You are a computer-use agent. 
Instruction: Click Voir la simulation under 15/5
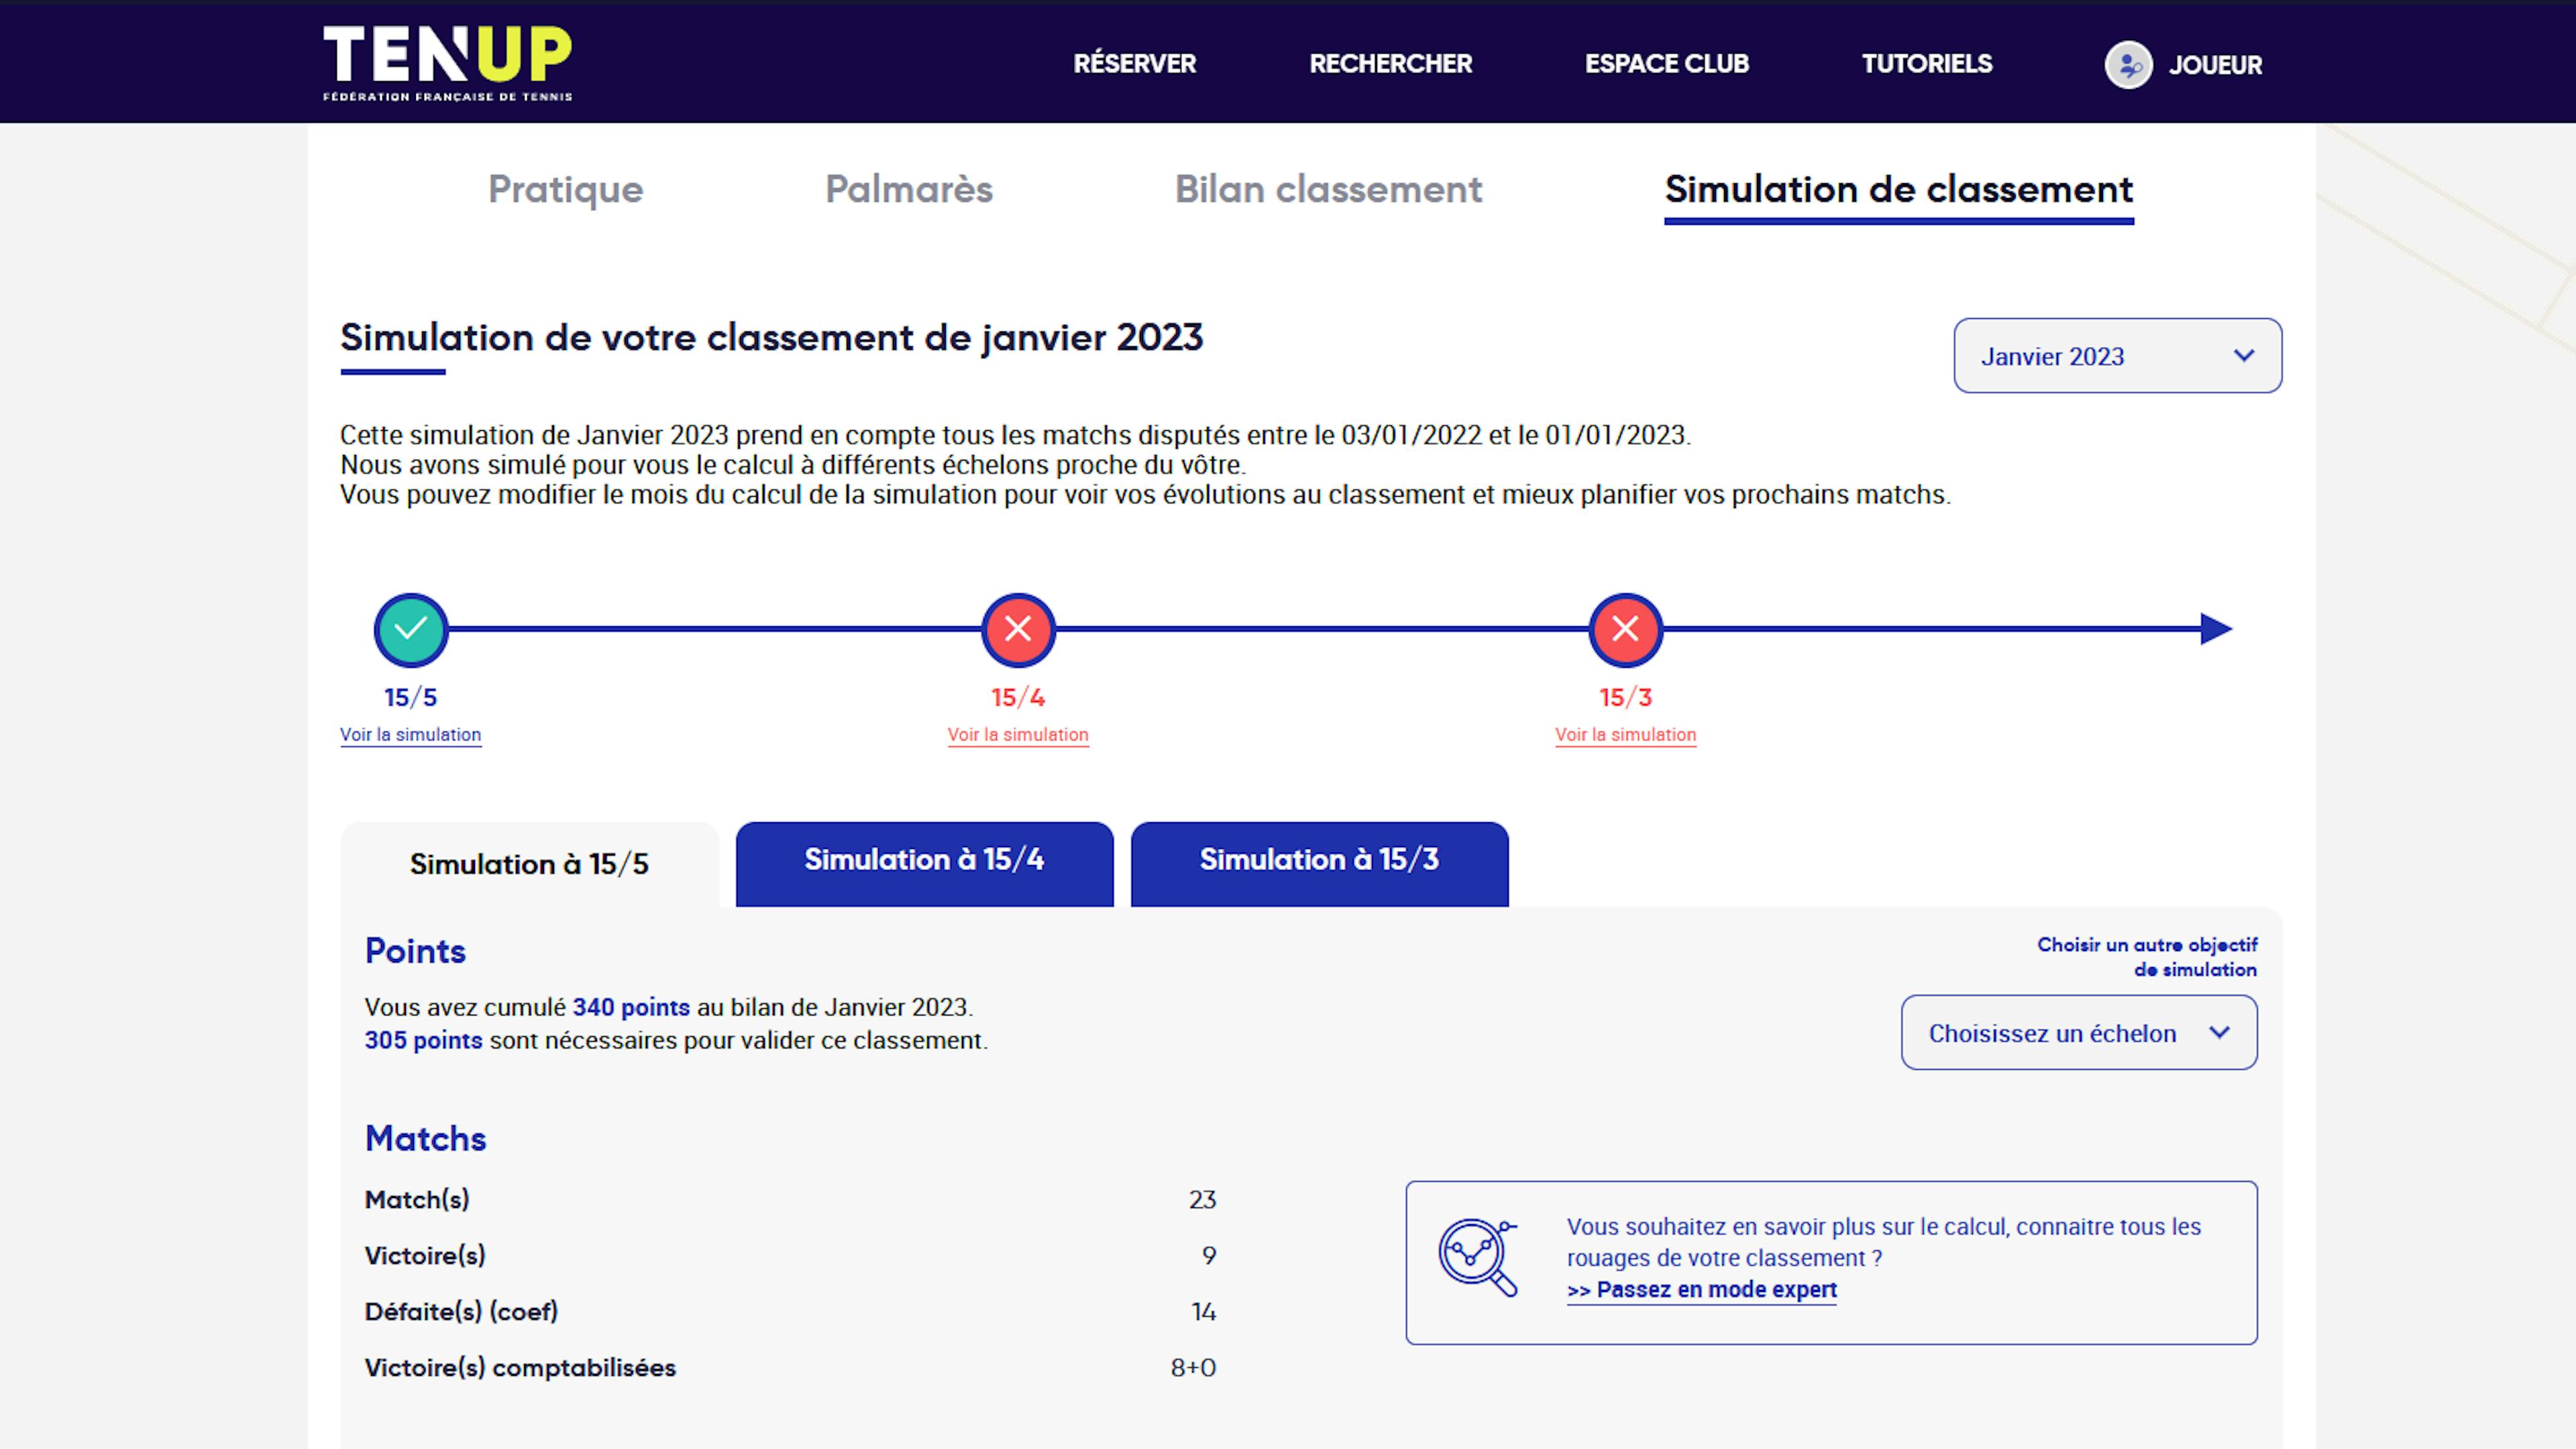pos(410,736)
